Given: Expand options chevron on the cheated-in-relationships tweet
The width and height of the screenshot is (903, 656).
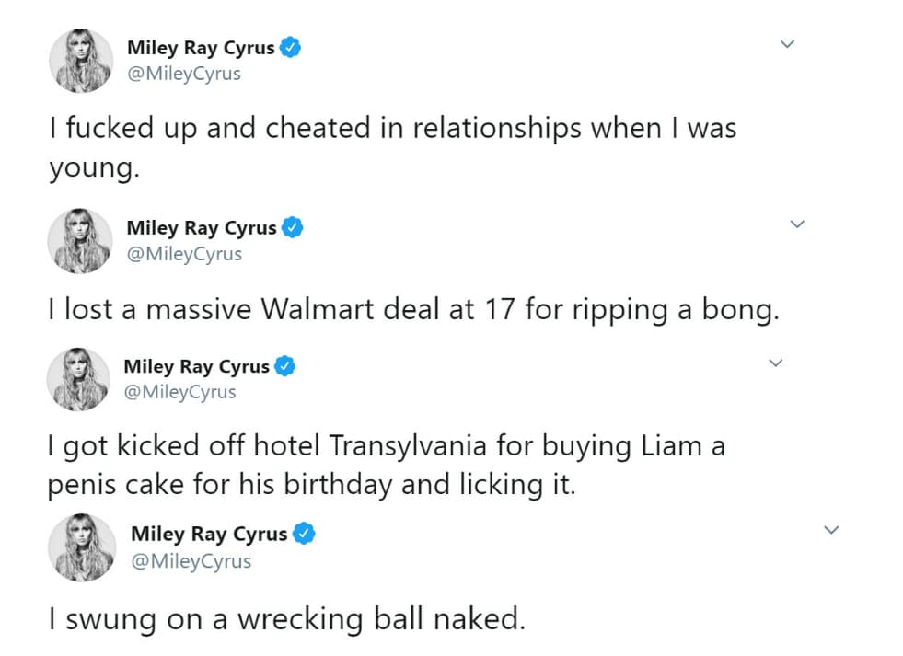Looking at the screenshot, I should (787, 43).
